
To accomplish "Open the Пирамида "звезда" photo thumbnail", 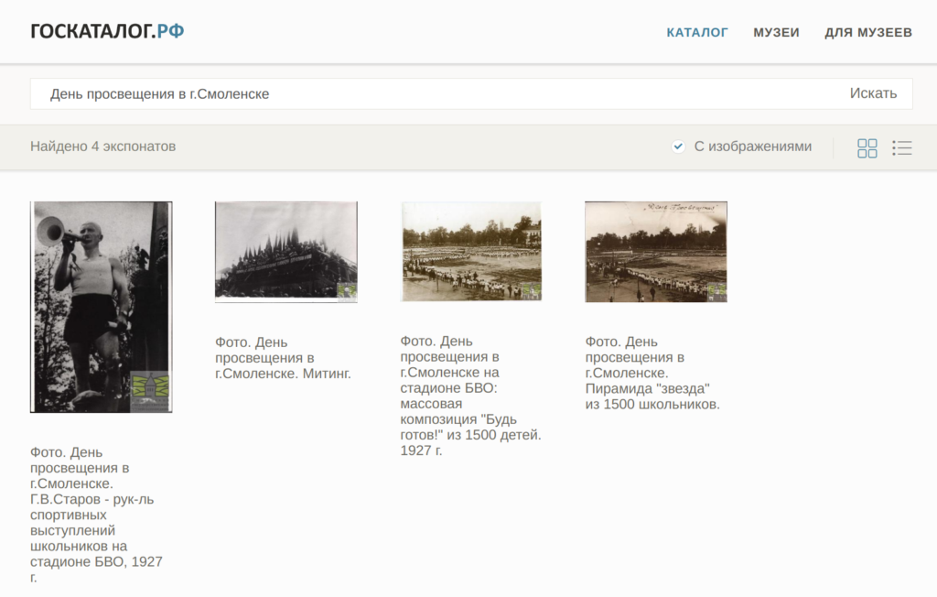I will [x=656, y=251].
